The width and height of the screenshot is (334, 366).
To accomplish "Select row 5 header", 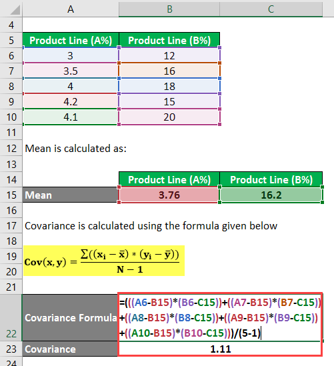I will (11, 40).
